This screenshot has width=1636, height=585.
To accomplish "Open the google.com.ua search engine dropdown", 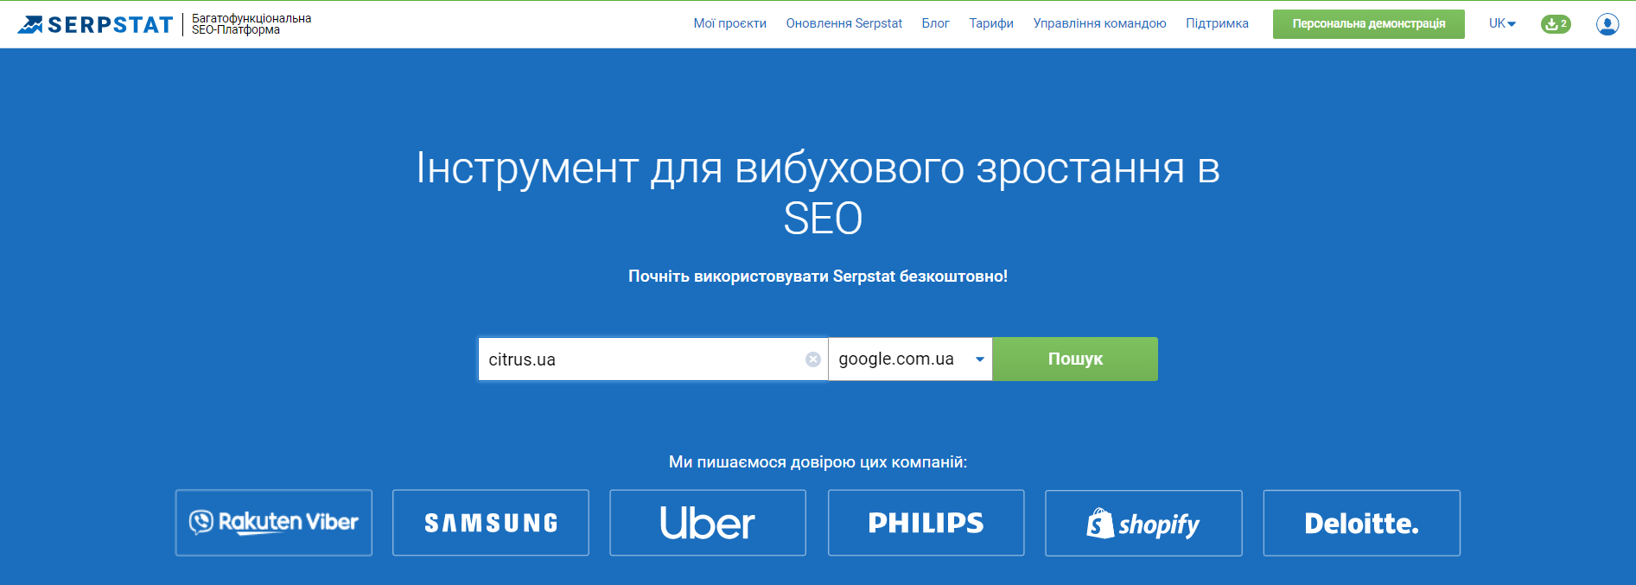I will pos(910,359).
